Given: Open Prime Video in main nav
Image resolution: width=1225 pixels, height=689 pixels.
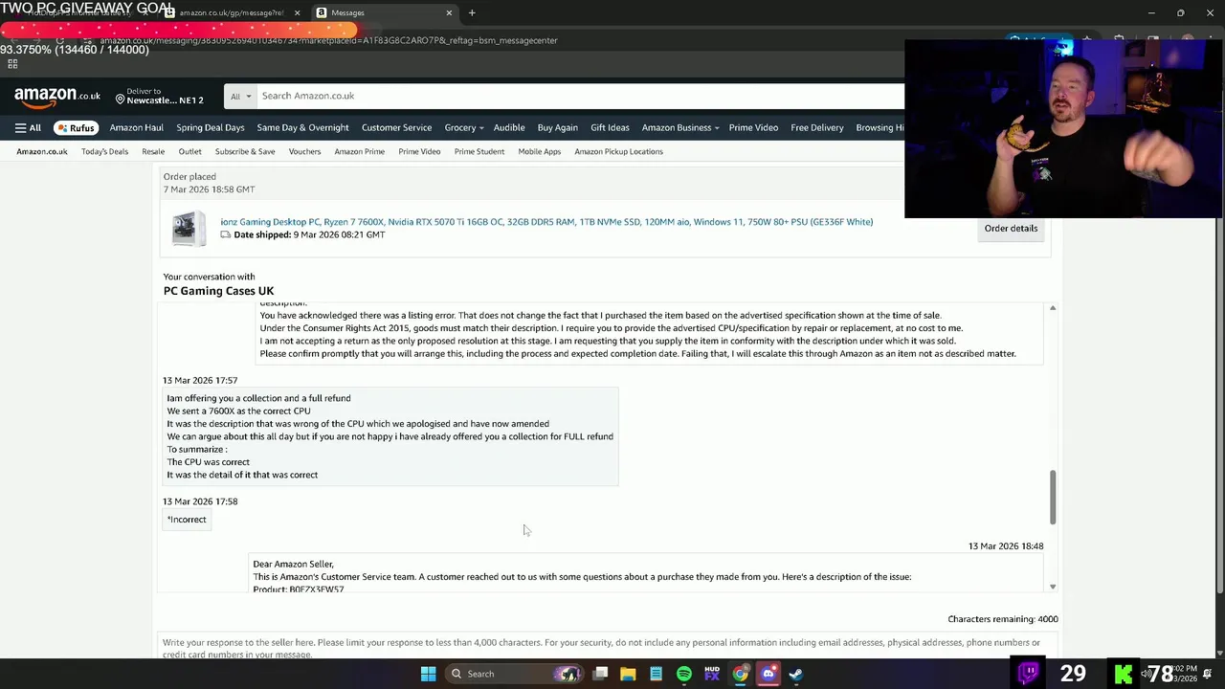Looking at the screenshot, I should [x=753, y=127].
